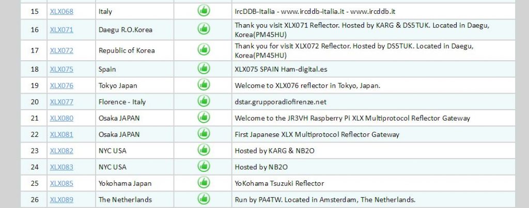Click the thumbs-up icon in XLX080 row
Viewport: 529px width, 208px height.
(x=204, y=117)
